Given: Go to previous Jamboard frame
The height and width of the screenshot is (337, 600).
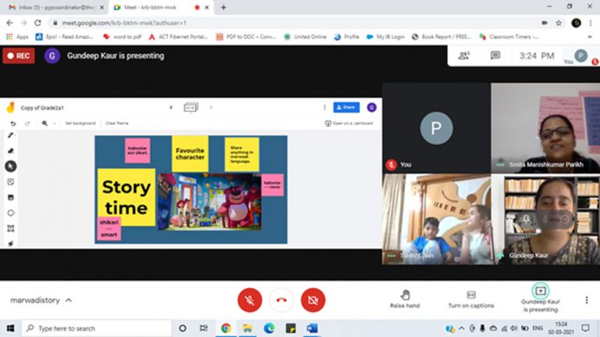Looking at the screenshot, I should pyautogui.click(x=171, y=108).
